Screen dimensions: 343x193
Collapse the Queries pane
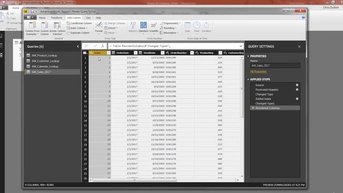pos(78,47)
